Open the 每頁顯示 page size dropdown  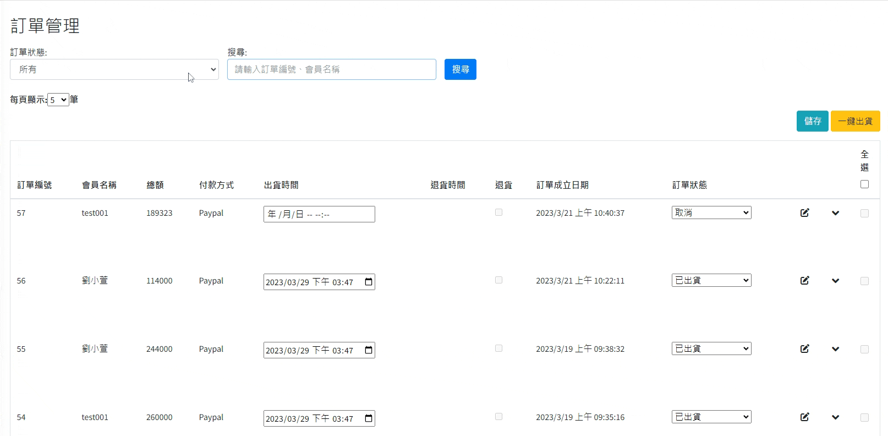tap(58, 100)
